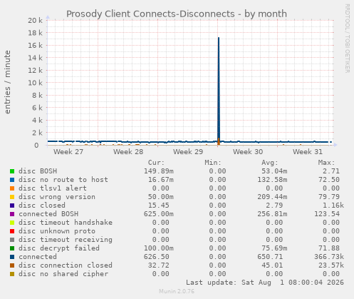Click the disc connection closed max '23.57k'
This screenshot has width=354, height=299.
[331, 265]
